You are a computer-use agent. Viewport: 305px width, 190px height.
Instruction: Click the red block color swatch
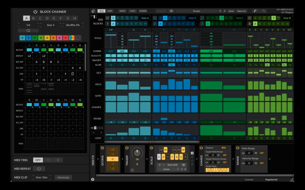[66, 38]
